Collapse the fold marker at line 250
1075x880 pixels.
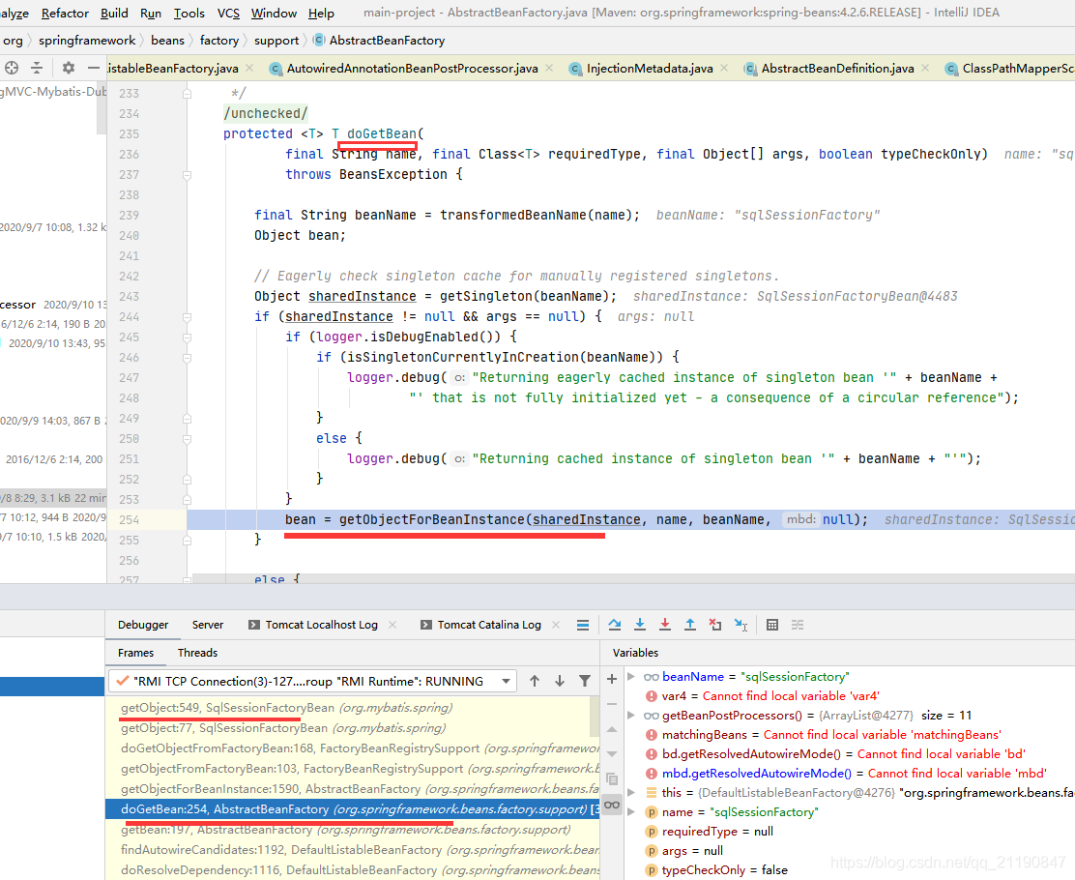[188, 439]
